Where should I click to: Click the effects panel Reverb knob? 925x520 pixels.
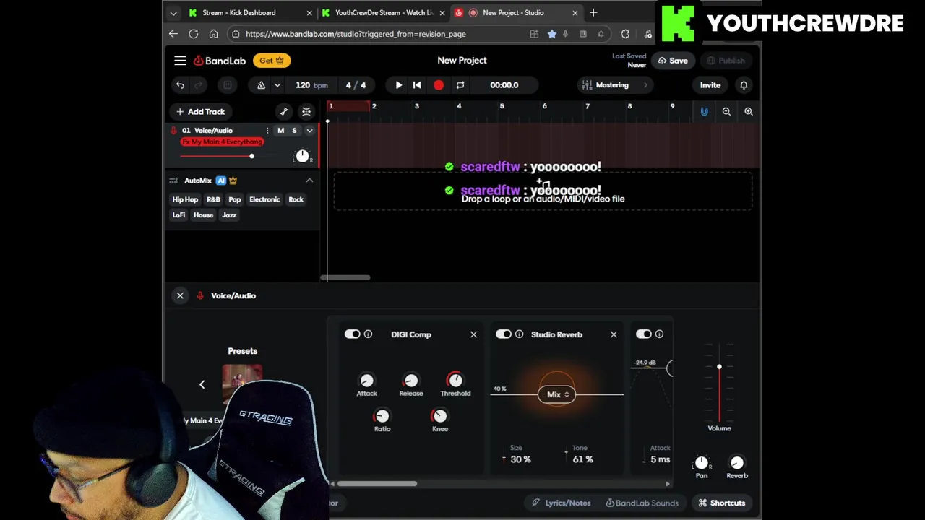737,463
